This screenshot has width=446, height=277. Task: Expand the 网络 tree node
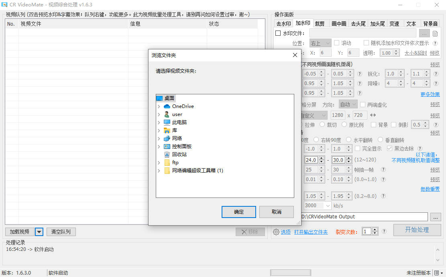tap(159, 138)
